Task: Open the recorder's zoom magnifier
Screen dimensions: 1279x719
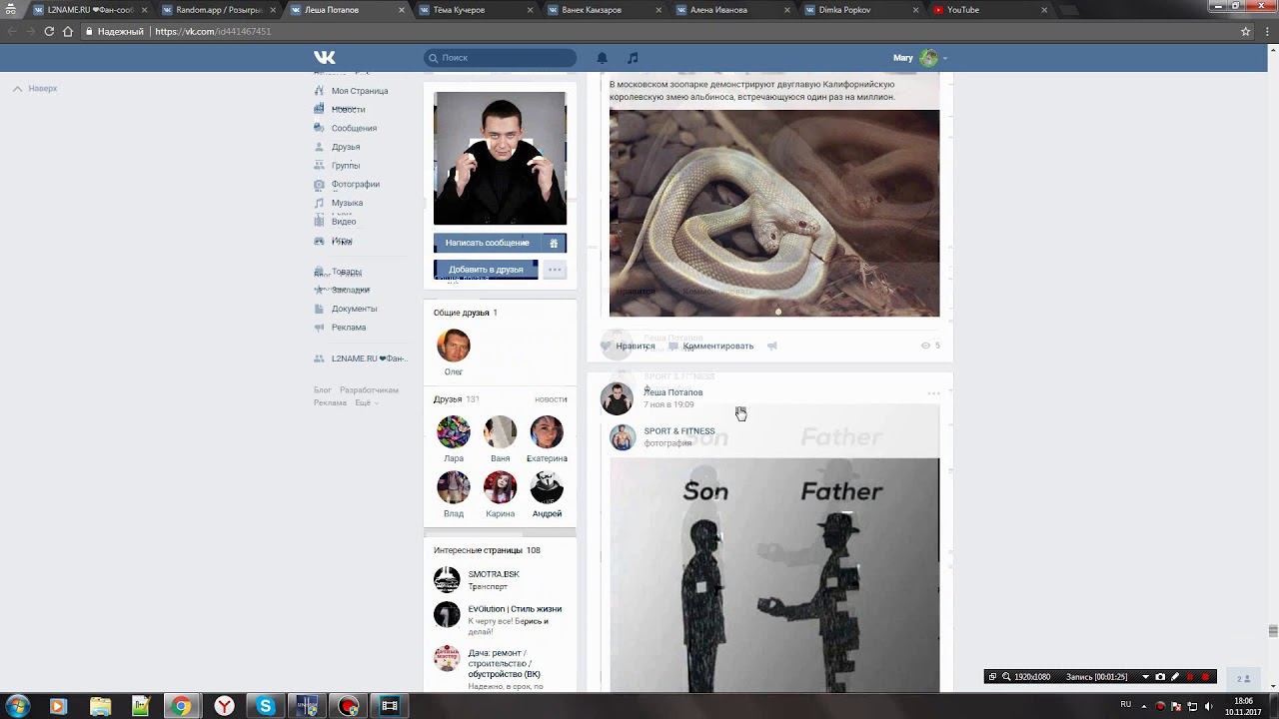Action: (x=1006, y=677)
